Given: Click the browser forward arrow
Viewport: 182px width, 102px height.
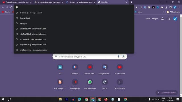Looking at the screenshot, I should (7, 7).
